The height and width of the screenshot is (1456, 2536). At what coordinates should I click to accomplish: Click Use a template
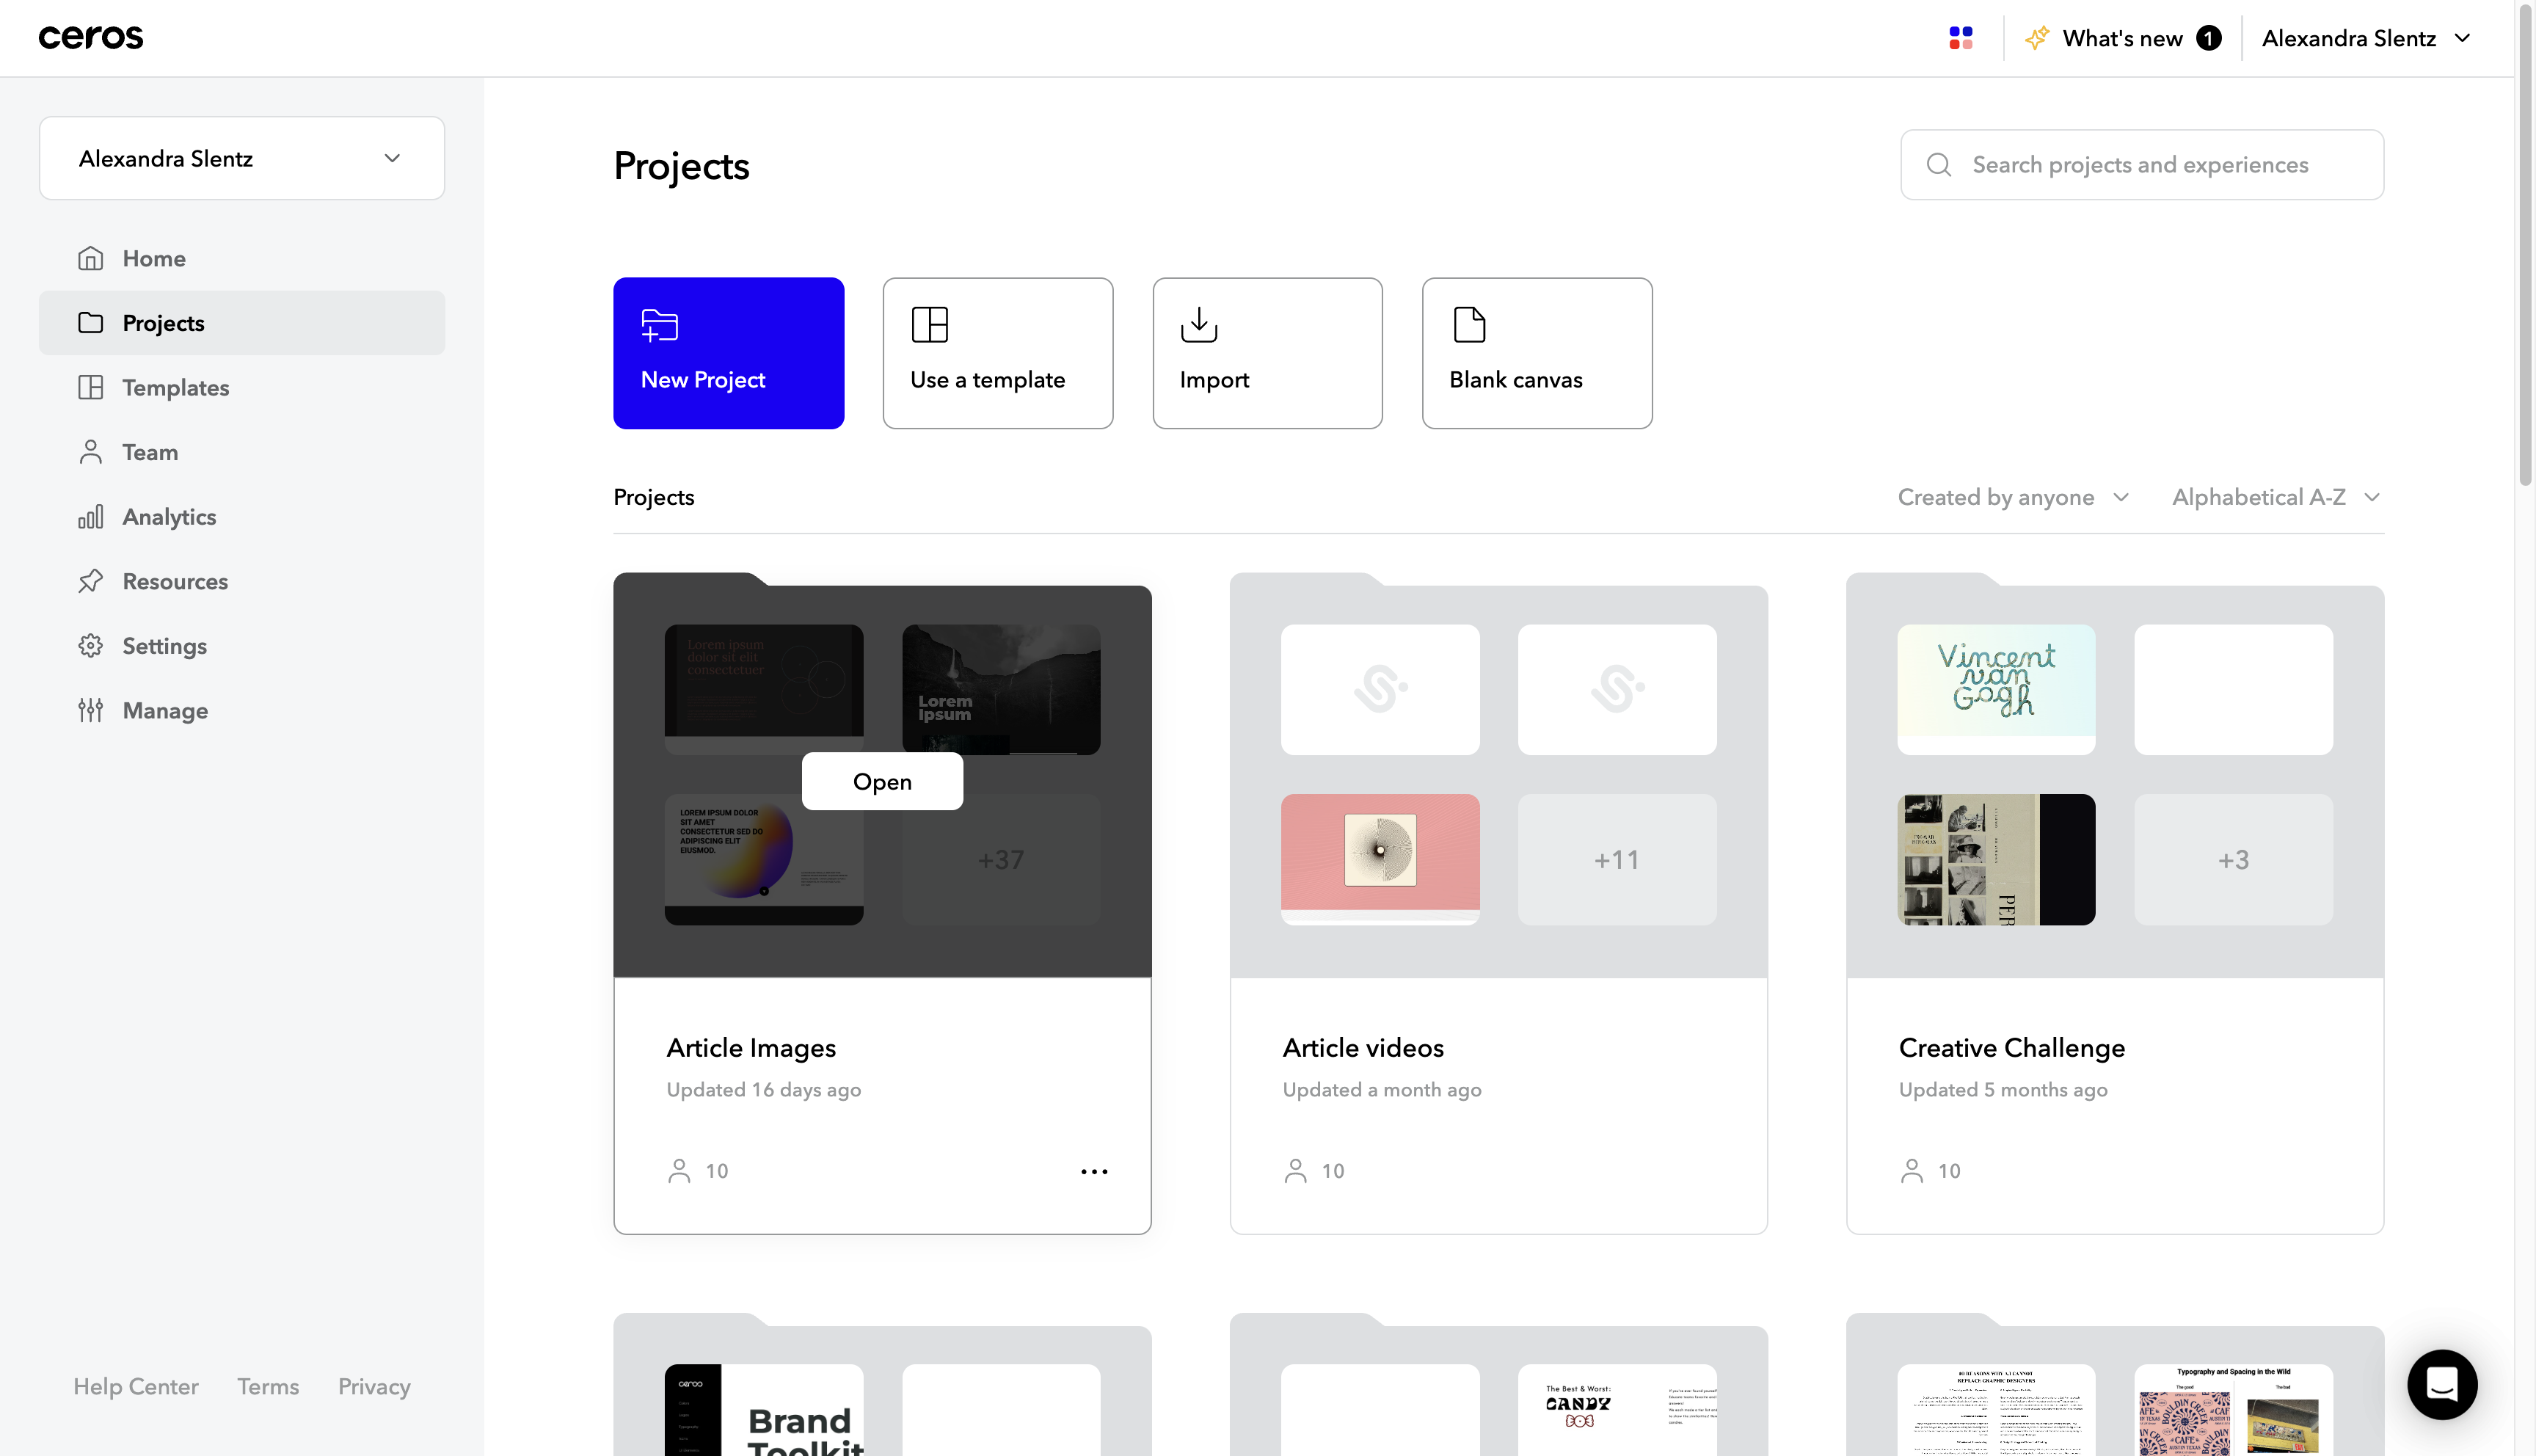tap(998, 353)
